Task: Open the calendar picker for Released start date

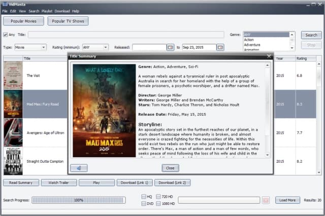Action: click(x=171, y=47)
